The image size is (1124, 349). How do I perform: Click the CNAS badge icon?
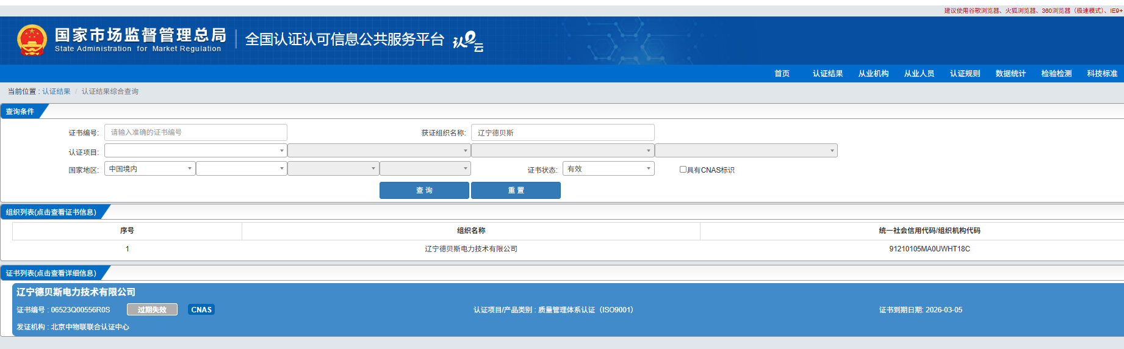tap(201, 310)
